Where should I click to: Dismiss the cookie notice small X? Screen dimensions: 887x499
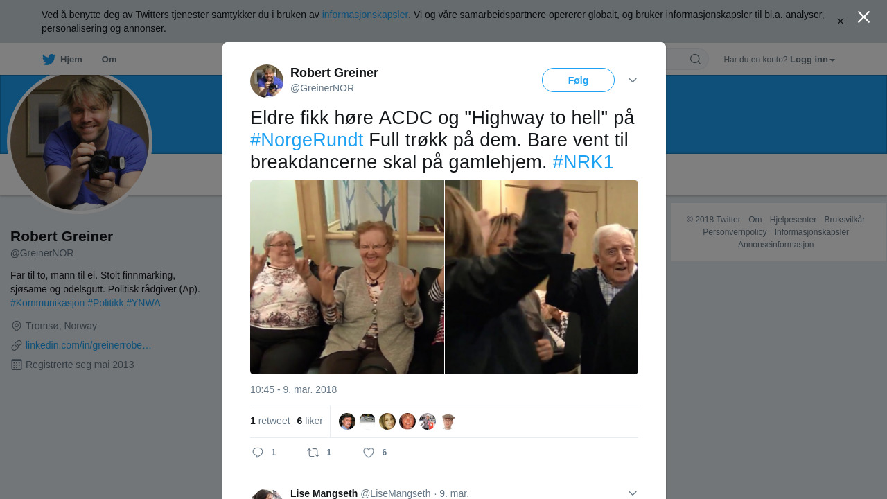tap(841, 21)
